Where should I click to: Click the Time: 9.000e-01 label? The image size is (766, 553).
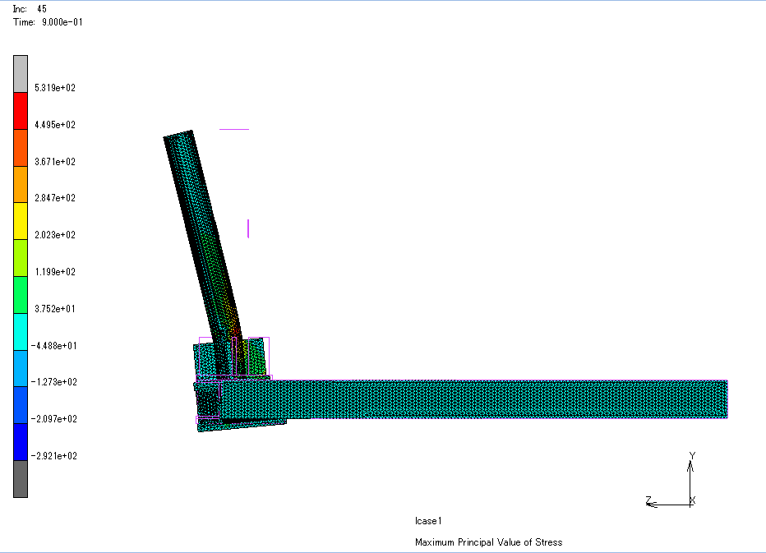48,22
